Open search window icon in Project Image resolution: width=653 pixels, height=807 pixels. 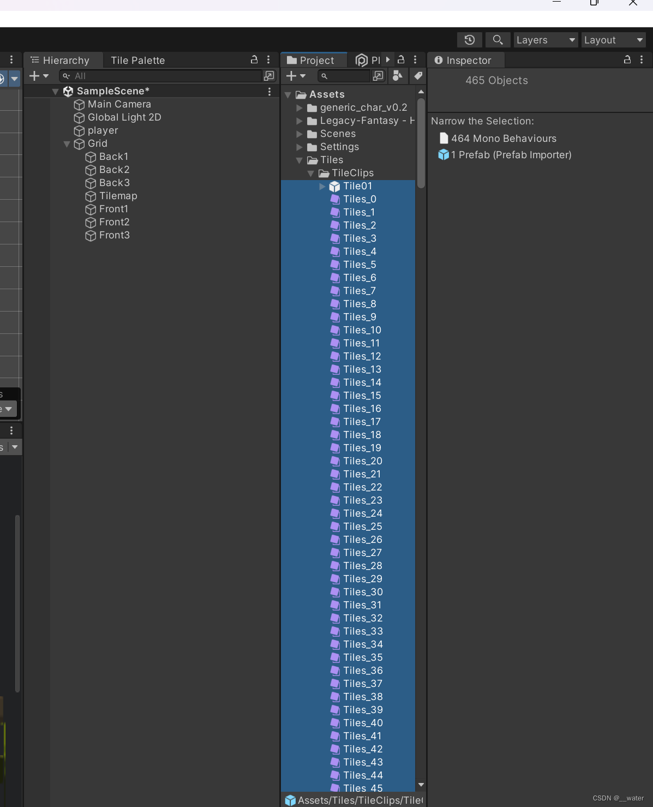[378, 76]
